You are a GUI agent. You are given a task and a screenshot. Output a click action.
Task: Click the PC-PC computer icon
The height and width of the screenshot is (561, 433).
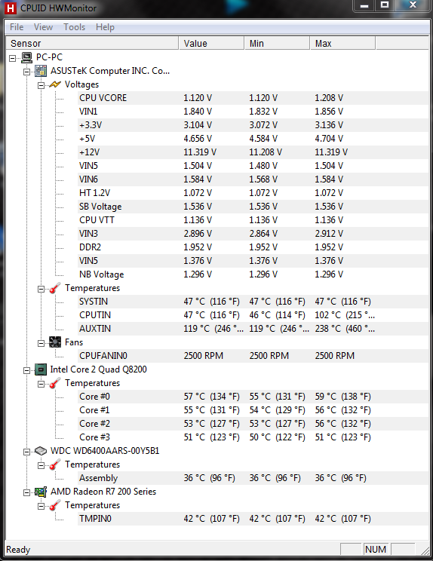click(x=27, y=57)
